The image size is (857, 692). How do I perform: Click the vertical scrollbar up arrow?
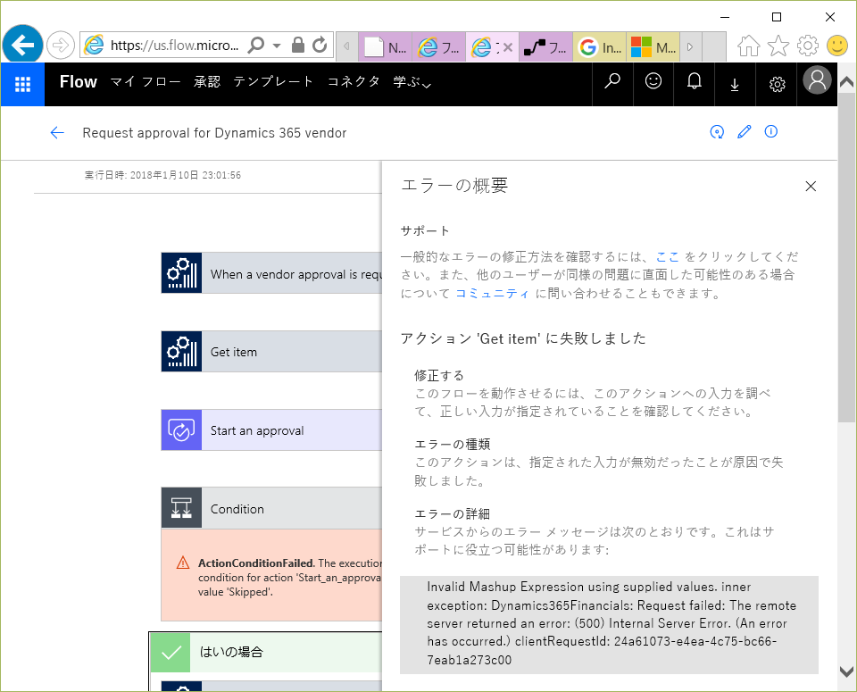(x=846, y=82)
